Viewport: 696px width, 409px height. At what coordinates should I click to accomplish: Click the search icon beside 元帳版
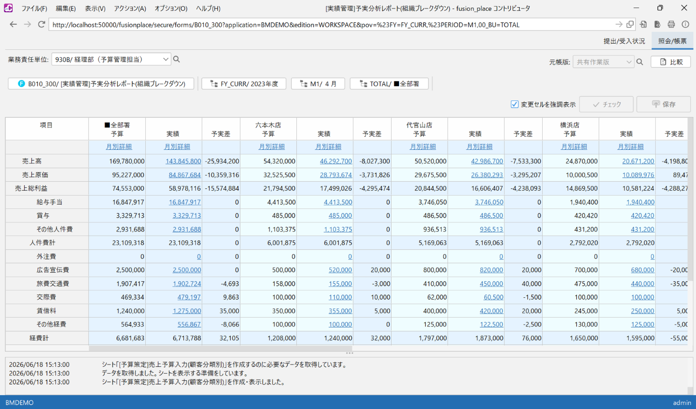640,62
